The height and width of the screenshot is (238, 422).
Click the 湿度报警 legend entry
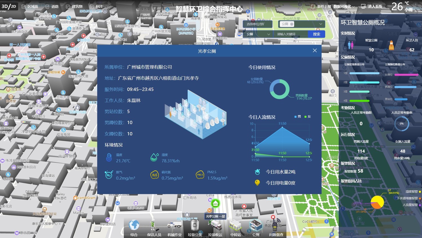point(413,192)
